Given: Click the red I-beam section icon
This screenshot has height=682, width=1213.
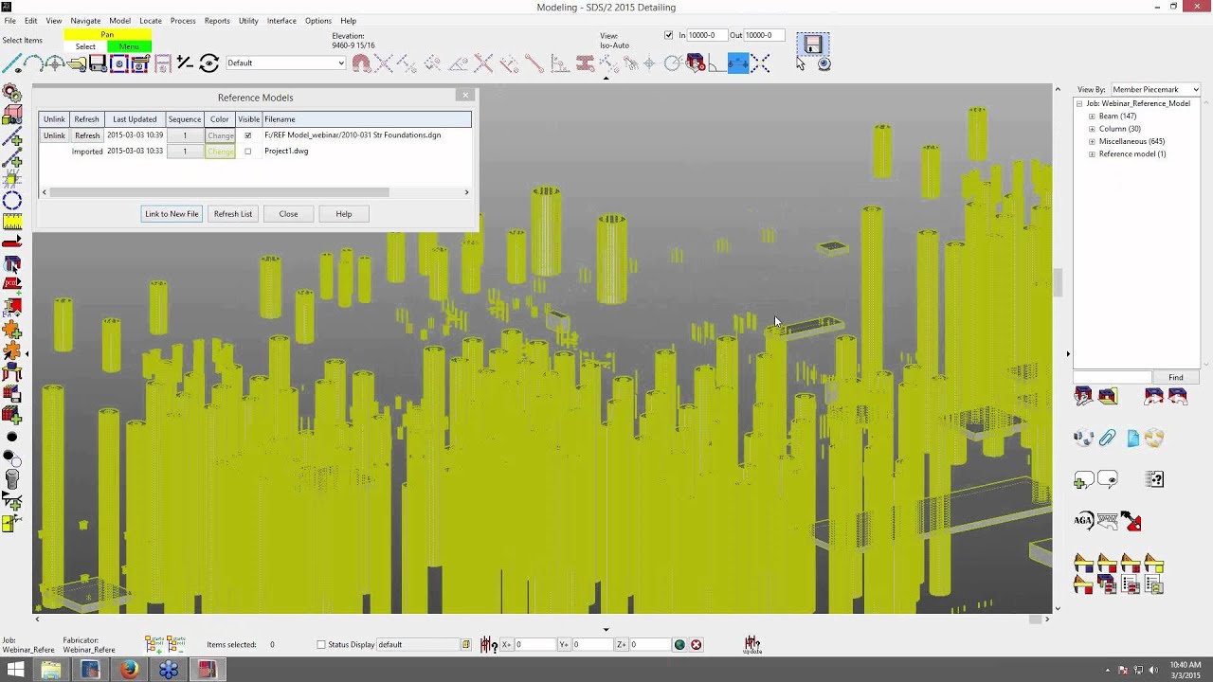Looking at the screenshot, I should coord(585,63).
